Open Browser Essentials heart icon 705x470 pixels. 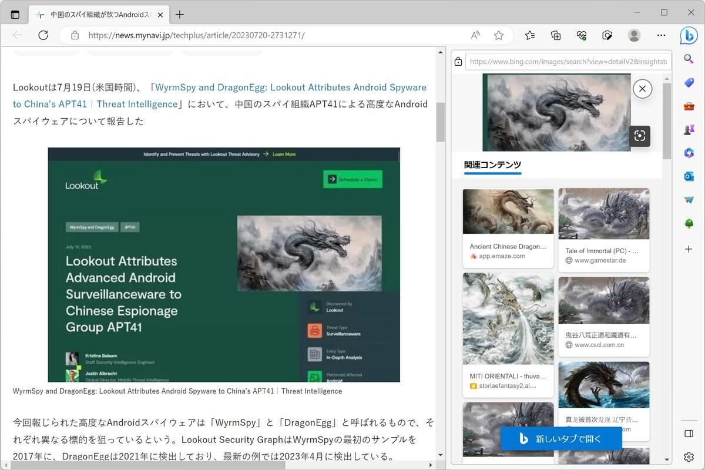click(582, 35)
